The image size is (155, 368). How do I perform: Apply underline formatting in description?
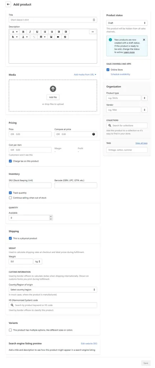pyautogui.click(x=37, y=32)
